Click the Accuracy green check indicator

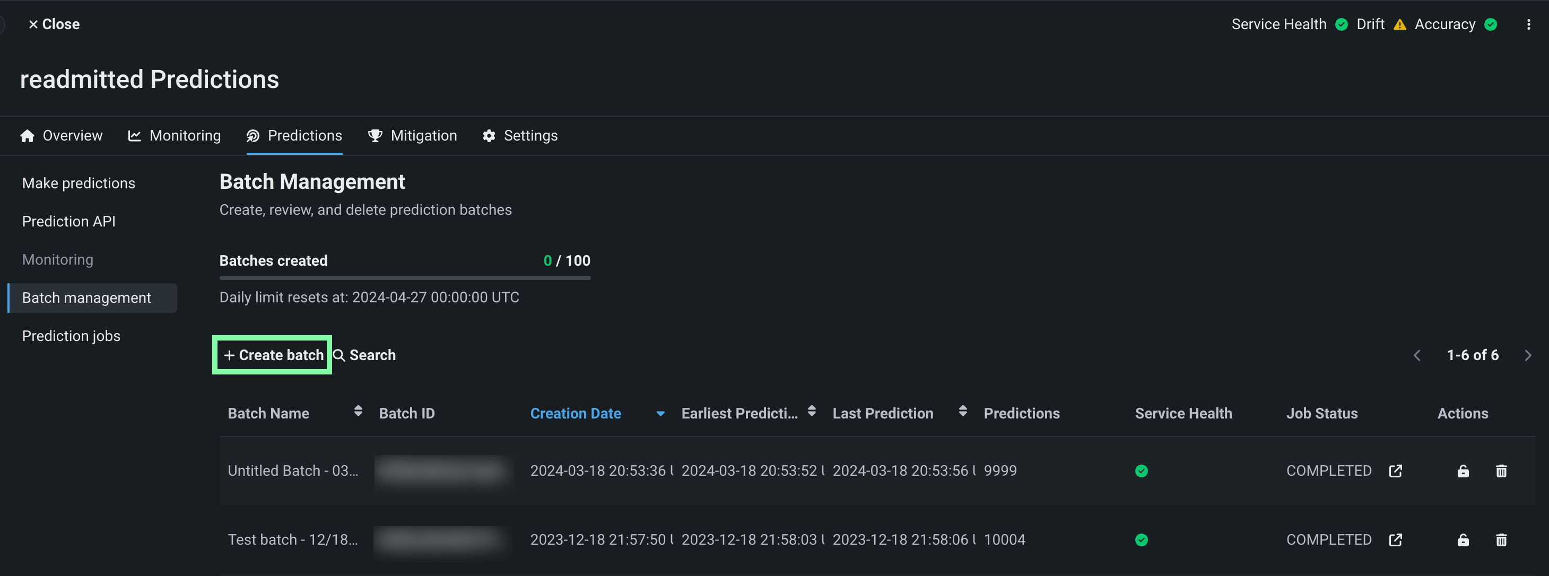click(1490, 24)
